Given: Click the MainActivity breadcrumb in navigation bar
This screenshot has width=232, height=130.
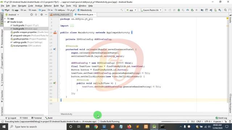Looking at the screenshot, I should (x=84, y=10).
